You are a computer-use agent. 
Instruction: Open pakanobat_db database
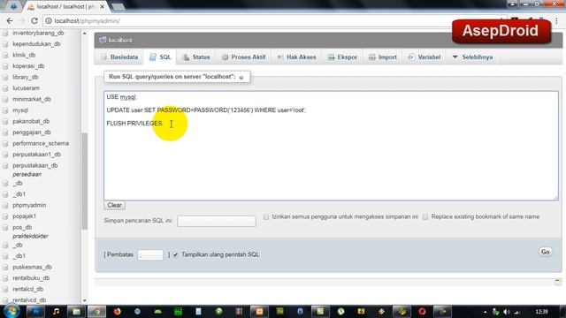click(x=31, y=121)
